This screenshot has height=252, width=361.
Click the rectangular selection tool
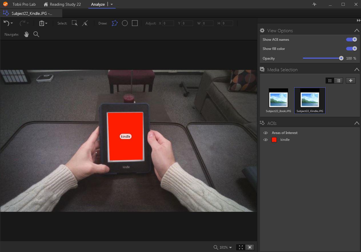[75, 23]
